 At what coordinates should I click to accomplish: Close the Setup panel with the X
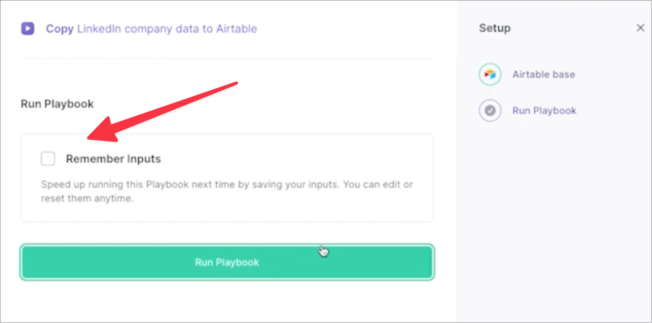tap(640, 28)
